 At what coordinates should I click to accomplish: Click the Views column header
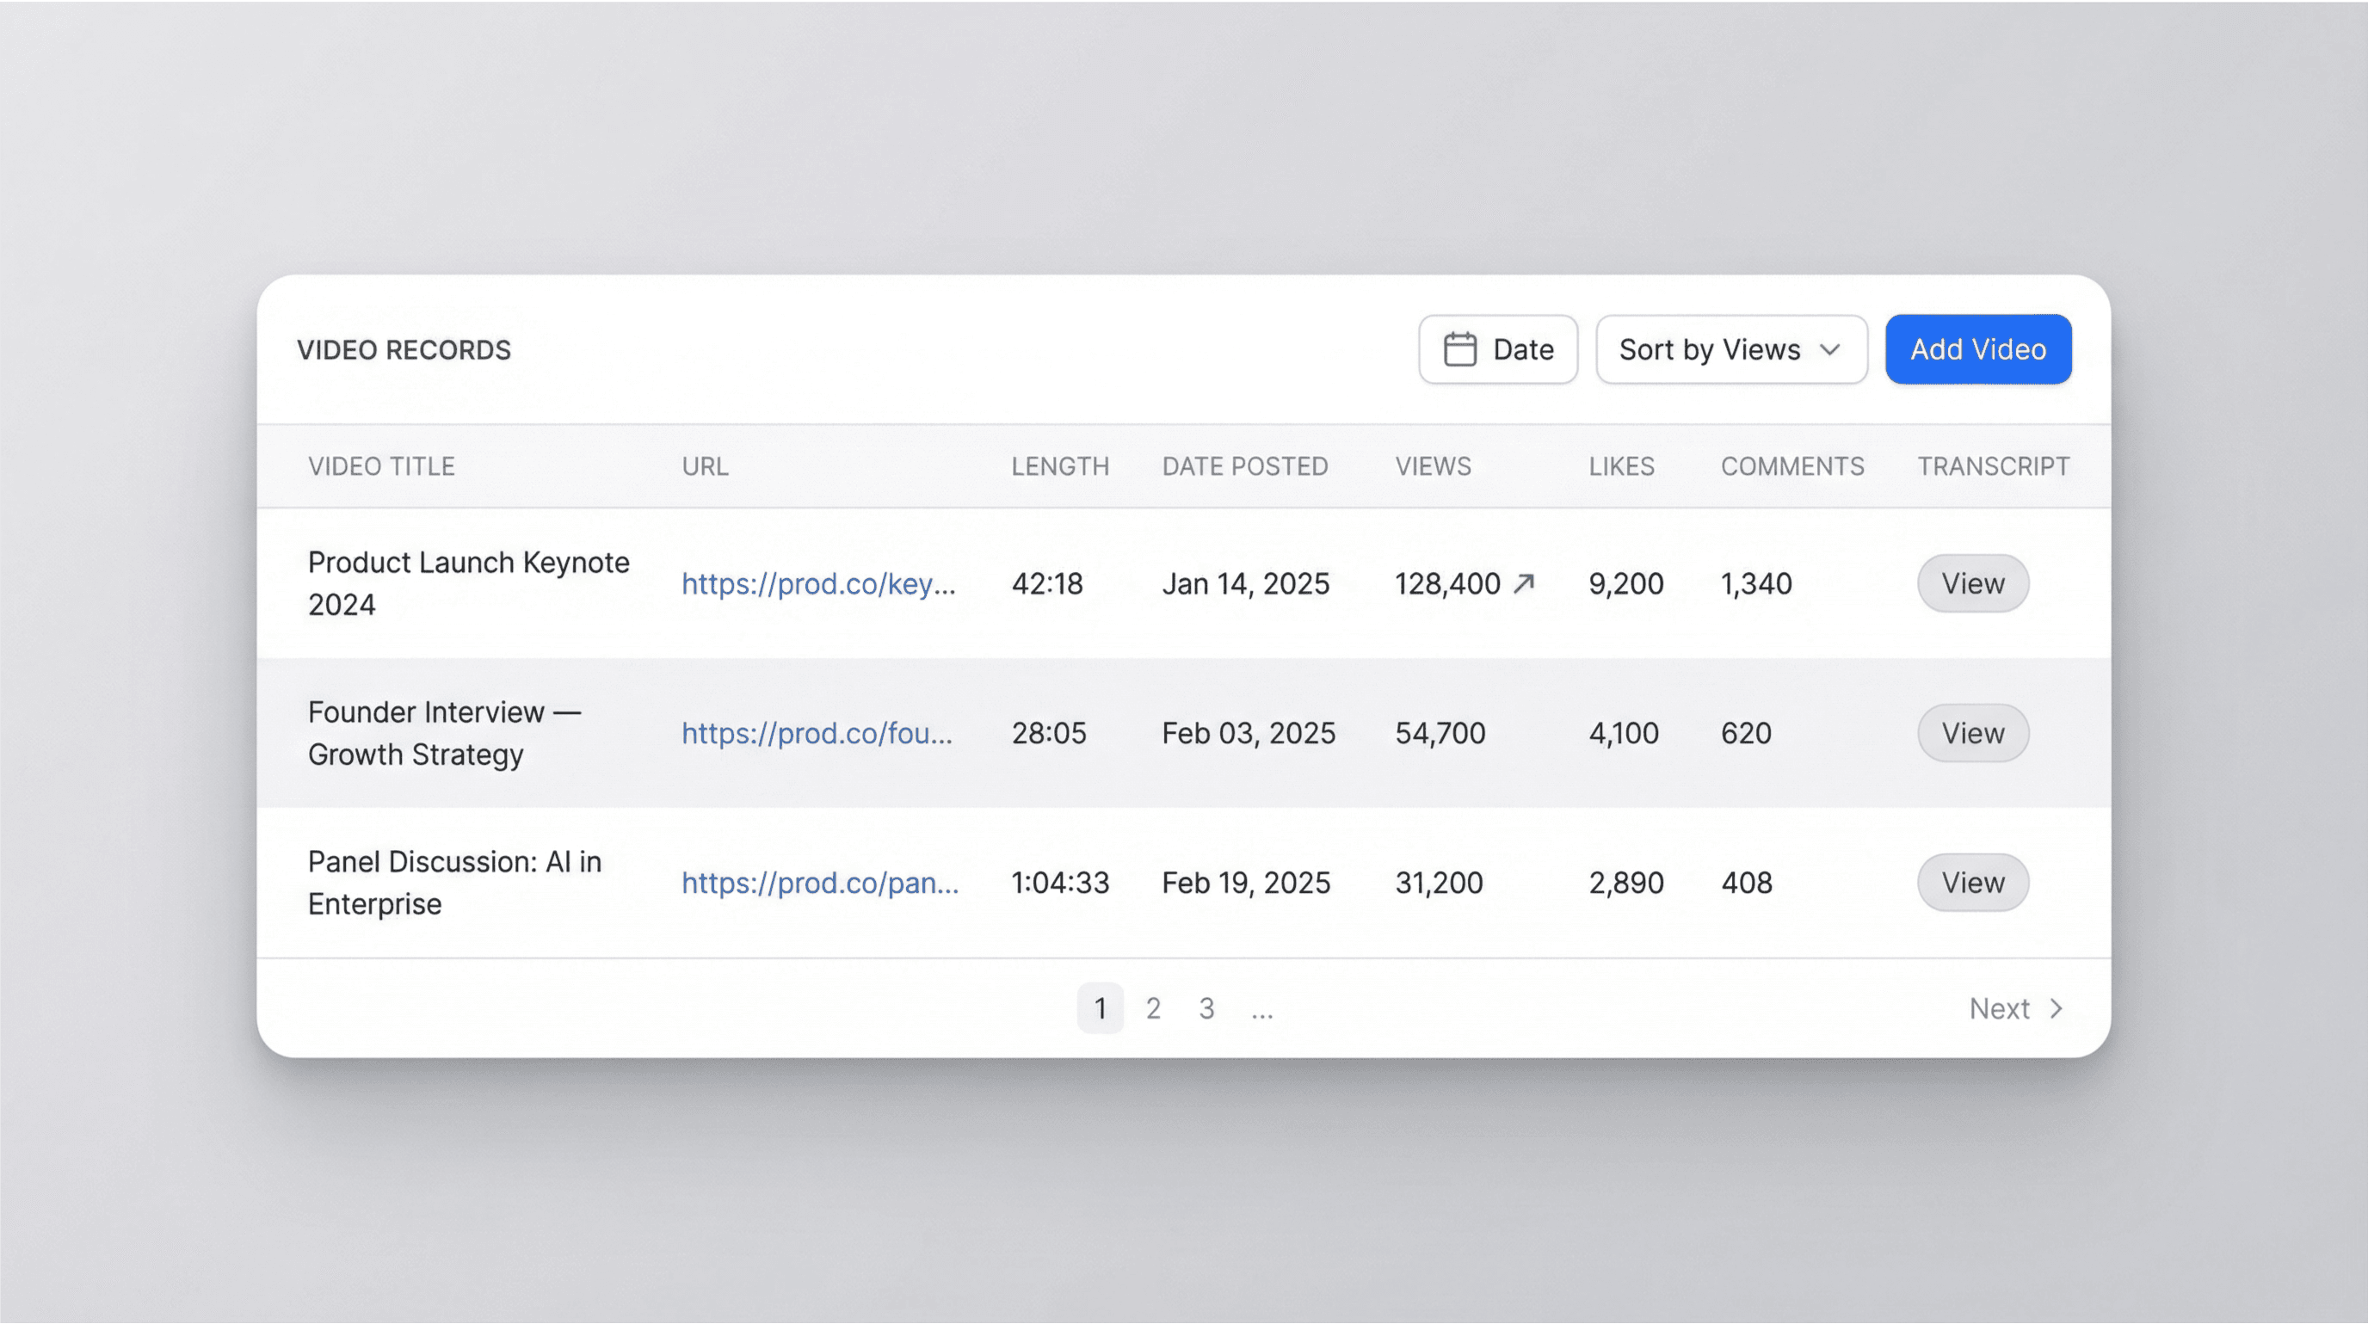(x=1432, y=467)
